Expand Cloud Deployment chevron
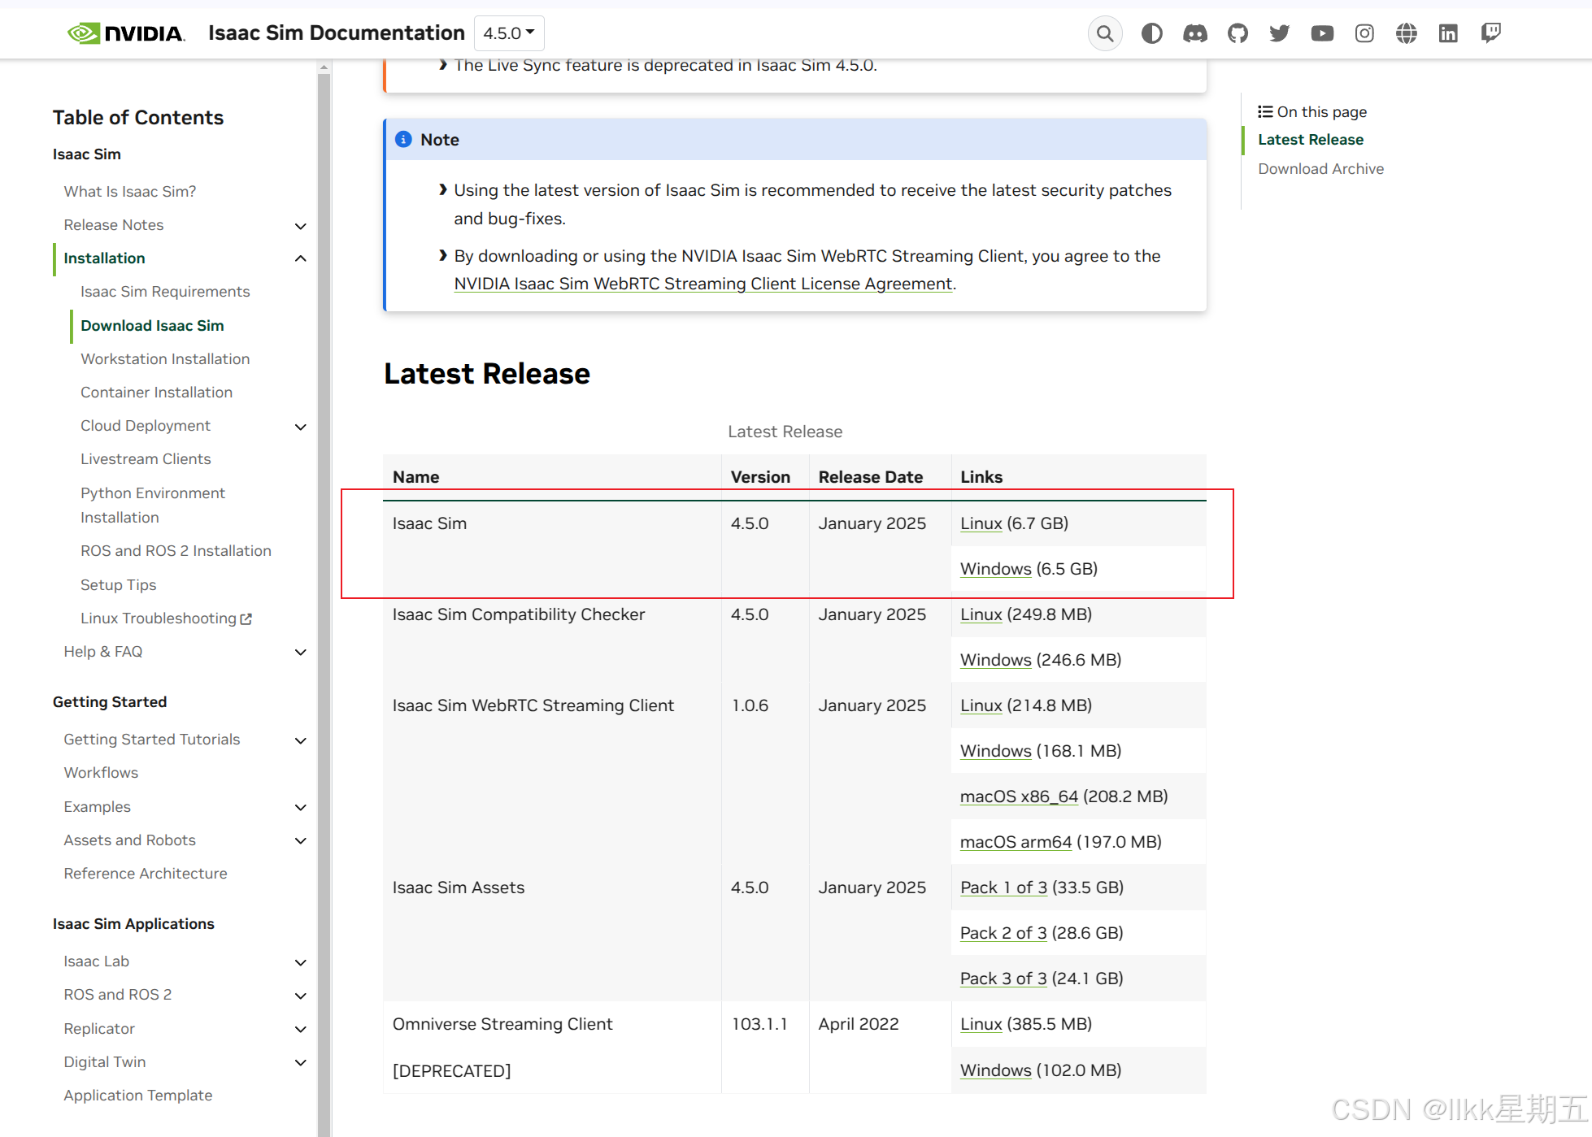Viewport: 1592px width, 1137px height. point(300,427)
